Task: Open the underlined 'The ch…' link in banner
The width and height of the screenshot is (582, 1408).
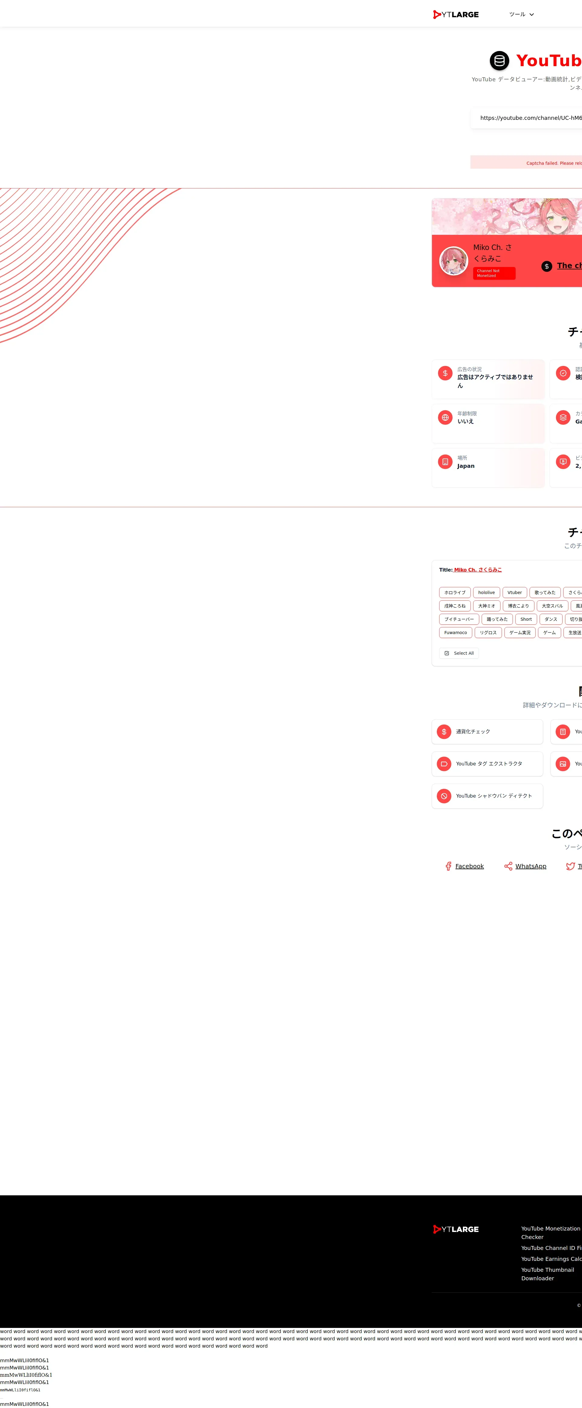Action: pyautogui.click(x=570, y=266)
